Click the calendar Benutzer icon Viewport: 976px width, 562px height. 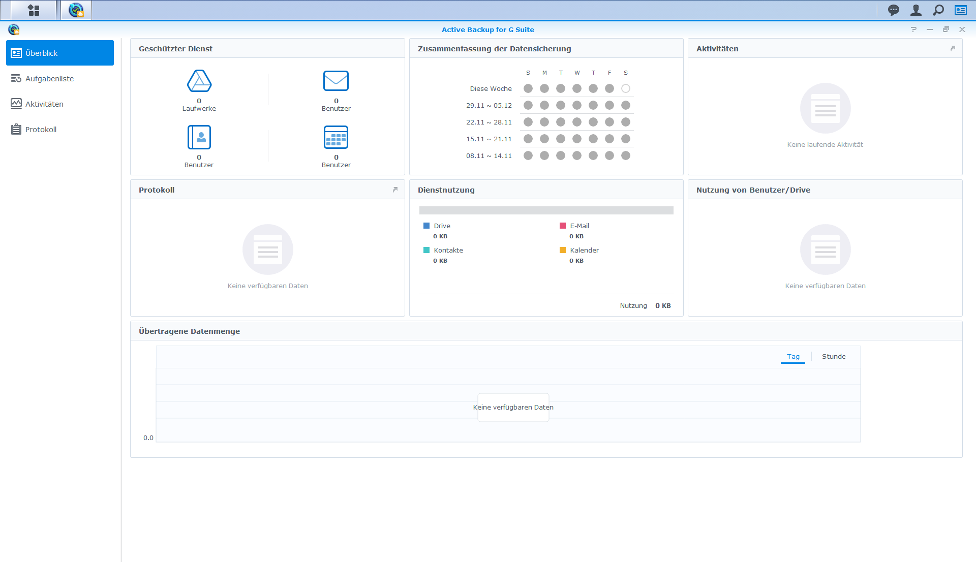point(335,137)
